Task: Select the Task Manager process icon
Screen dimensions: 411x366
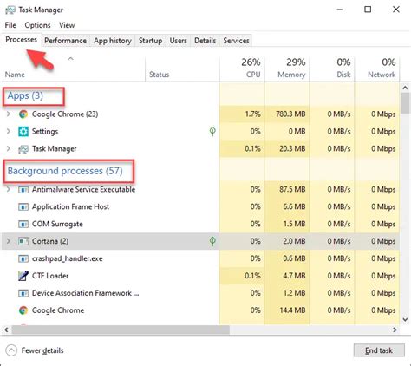Action: (23, 149)
